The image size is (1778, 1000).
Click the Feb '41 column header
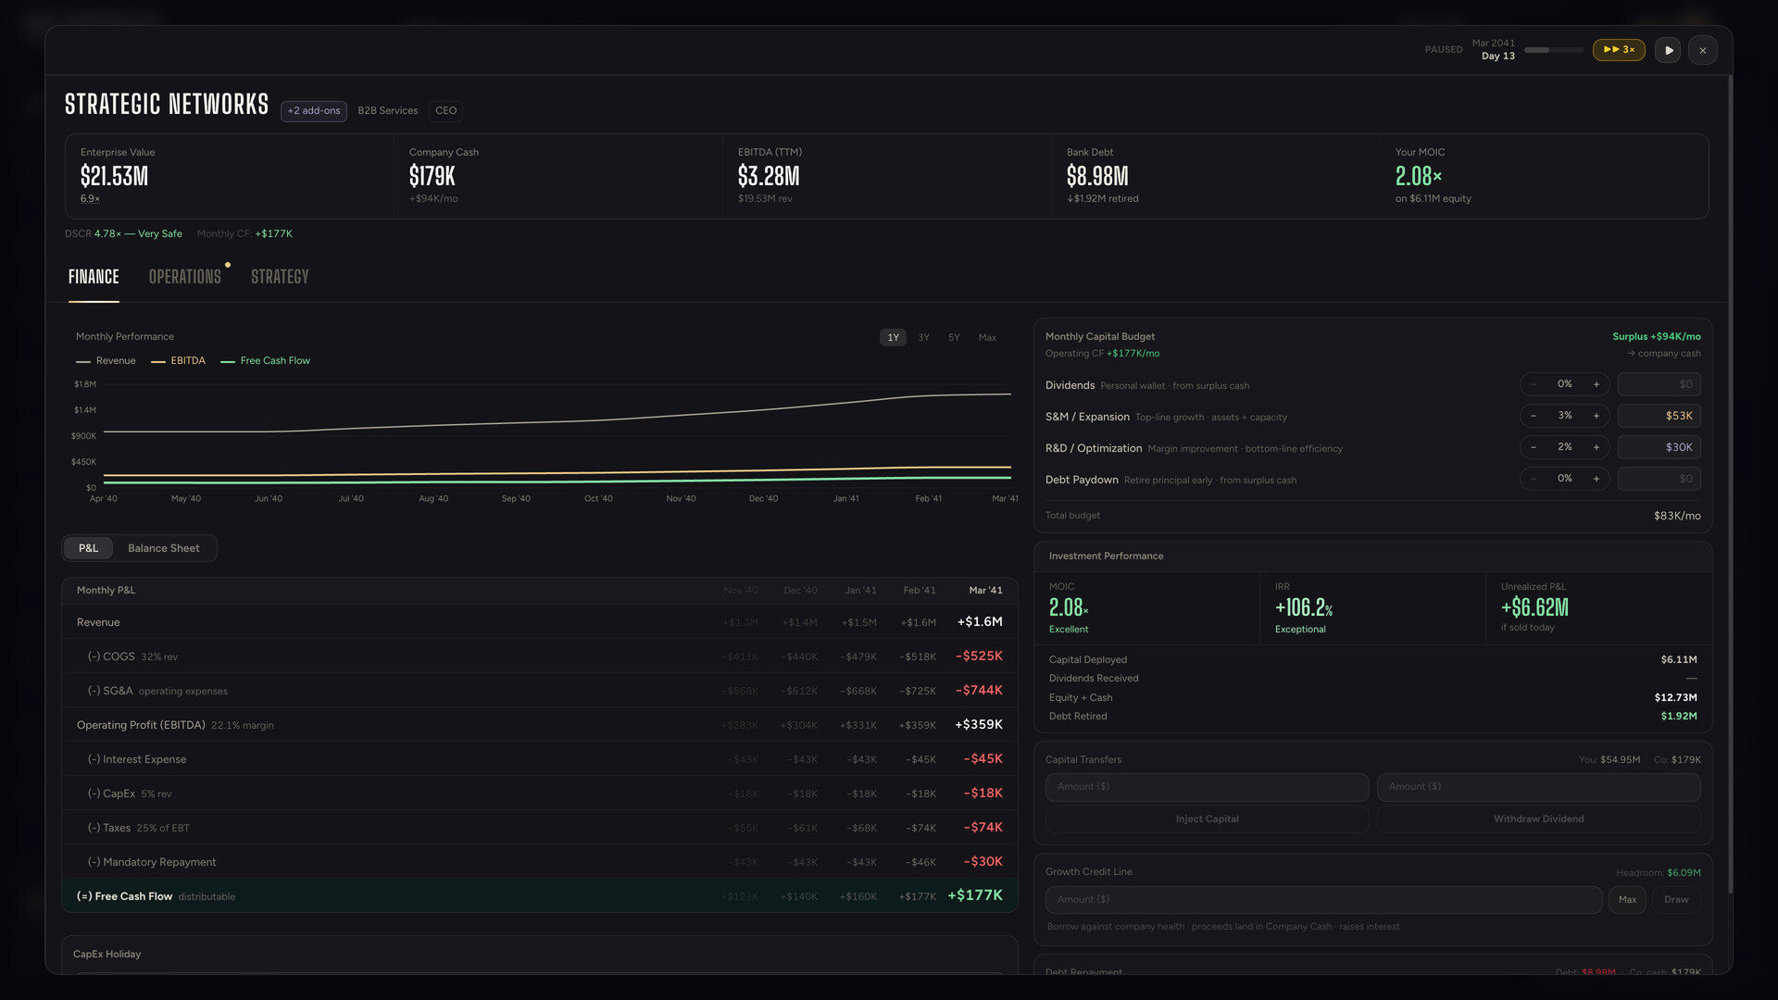920,591
